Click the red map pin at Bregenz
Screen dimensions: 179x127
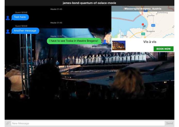pyautogui.click(x=143, y=24)
